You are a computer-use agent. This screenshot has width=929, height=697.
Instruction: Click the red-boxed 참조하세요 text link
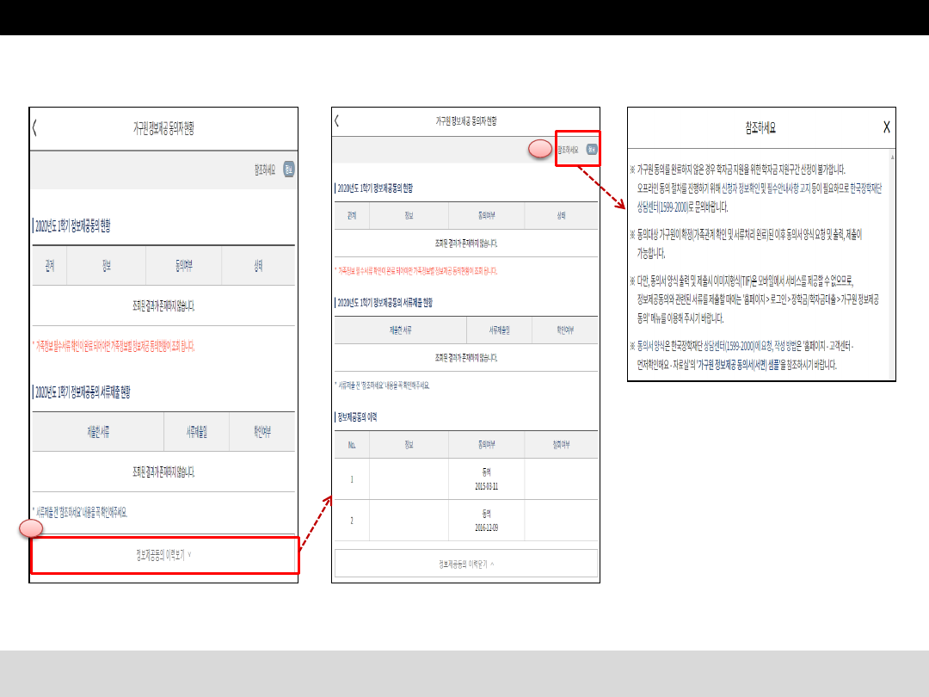coord(569,150)
